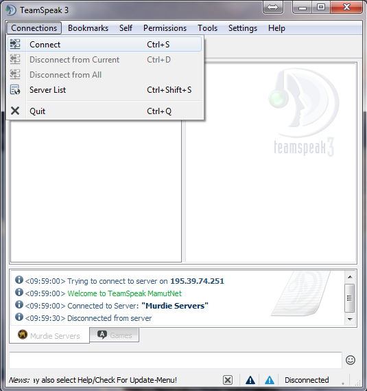Open the Tools menu
Image resolution: width=367 pixels, height=391 pixels.
pos(207,28)
